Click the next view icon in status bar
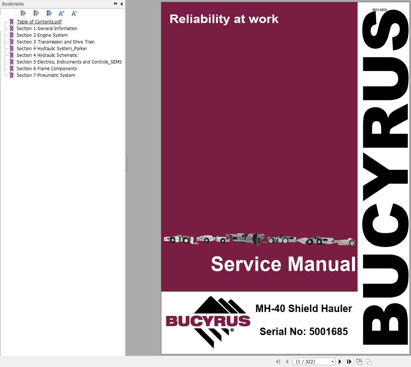This screenshot has height=367, width=411. pos(369,361)
